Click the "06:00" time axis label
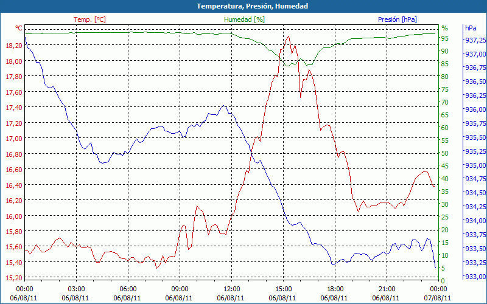Screen dimensions: 487x304 click(128, 289)
